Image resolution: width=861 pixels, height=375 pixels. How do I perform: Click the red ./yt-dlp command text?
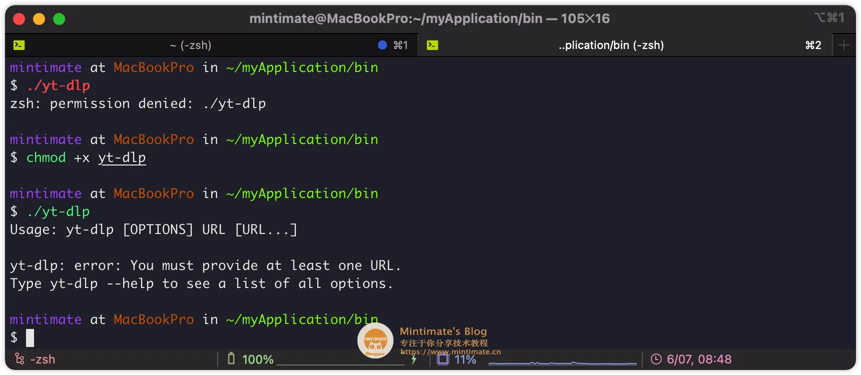coord(59,85)
